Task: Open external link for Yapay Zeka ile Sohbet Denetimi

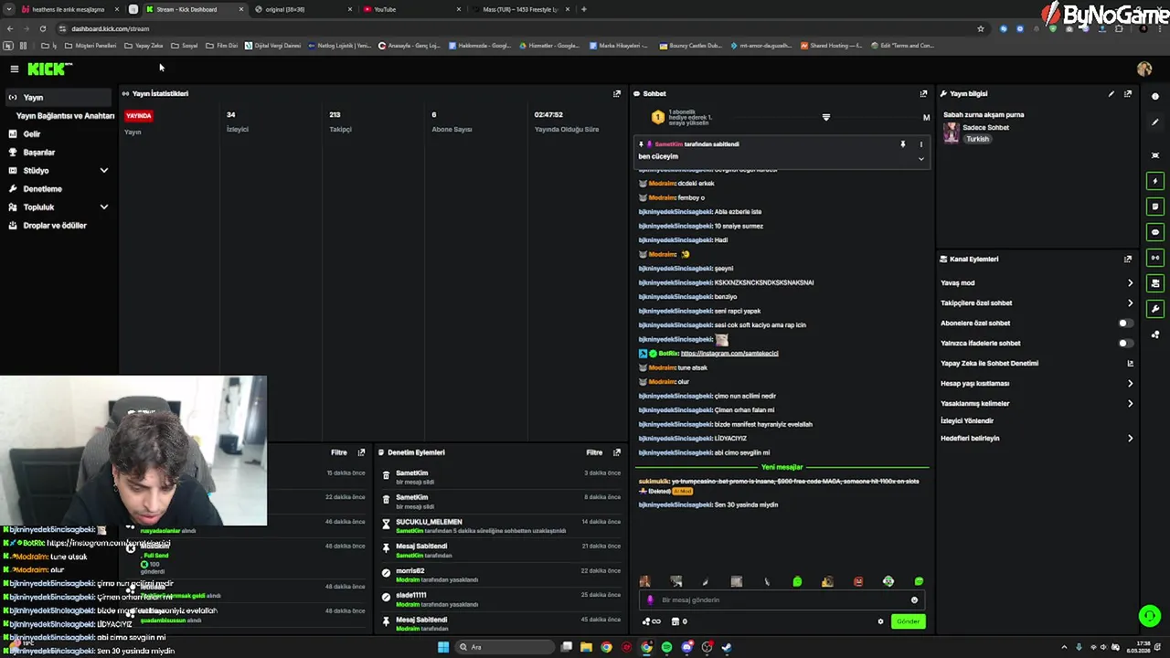Action: tap(1130, 363)
